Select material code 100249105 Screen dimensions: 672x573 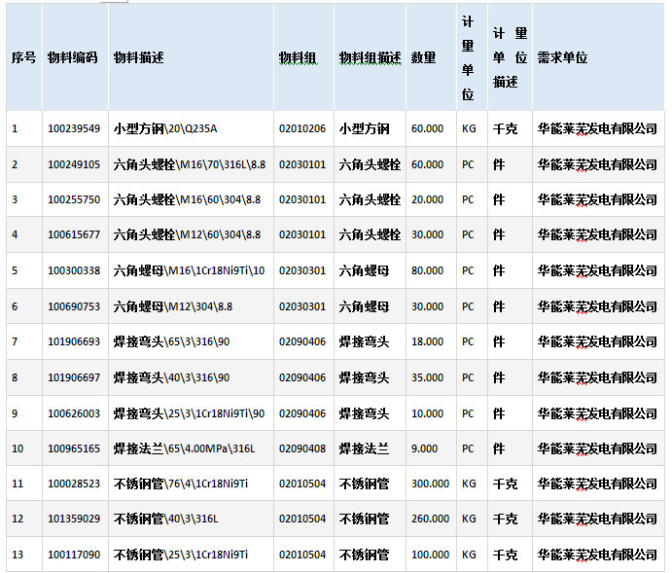(x=74, y=164)
